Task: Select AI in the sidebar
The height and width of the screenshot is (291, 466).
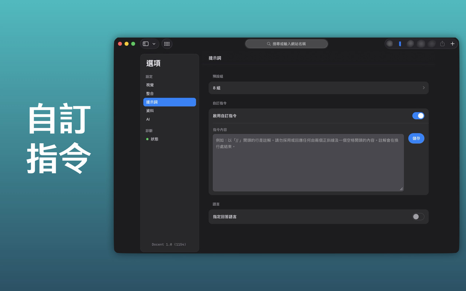Action: (170, 119)
